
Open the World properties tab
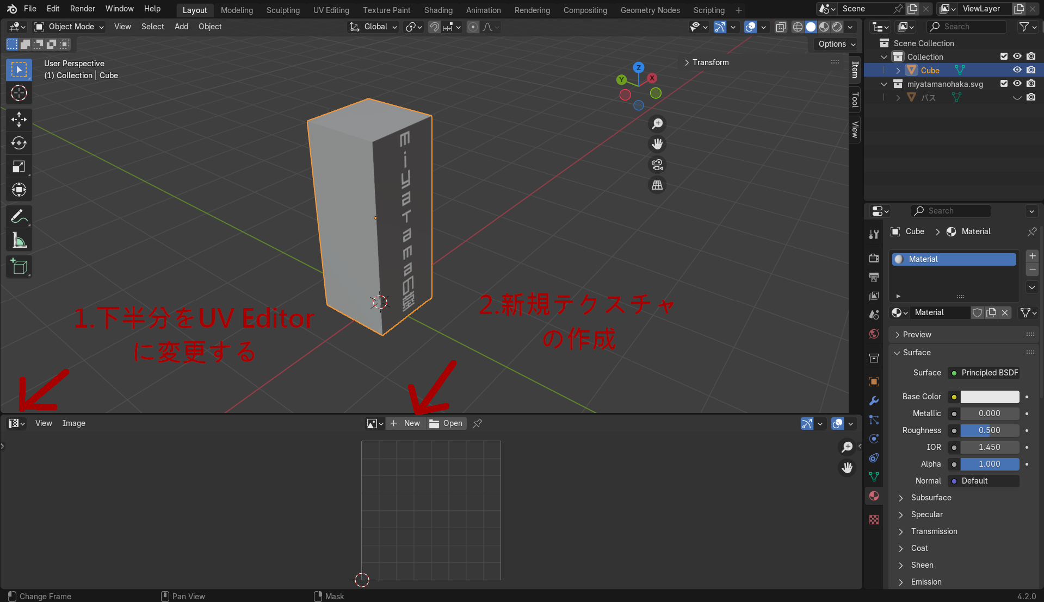pos(874,334)
